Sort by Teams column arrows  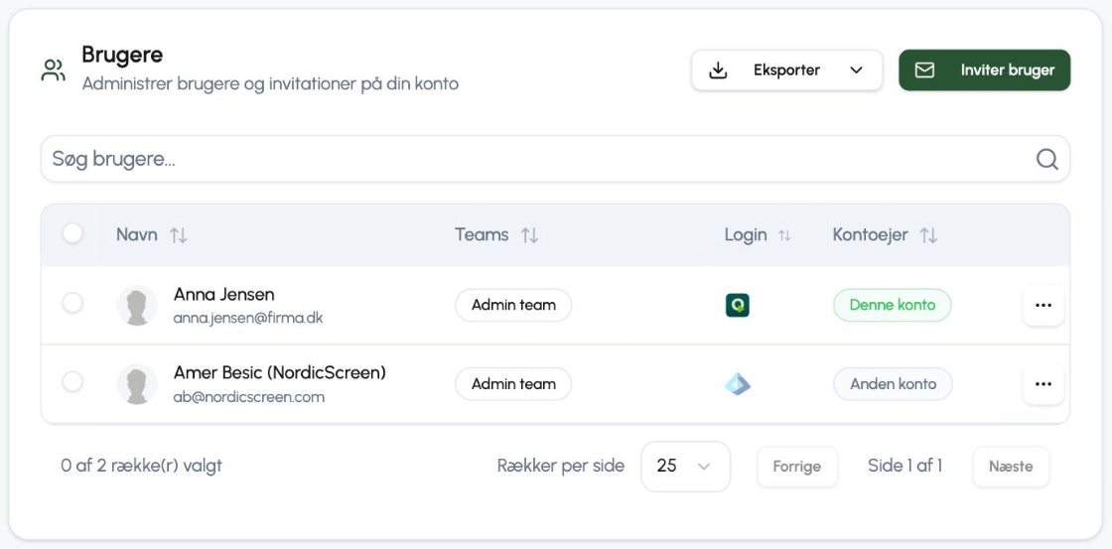530,235
